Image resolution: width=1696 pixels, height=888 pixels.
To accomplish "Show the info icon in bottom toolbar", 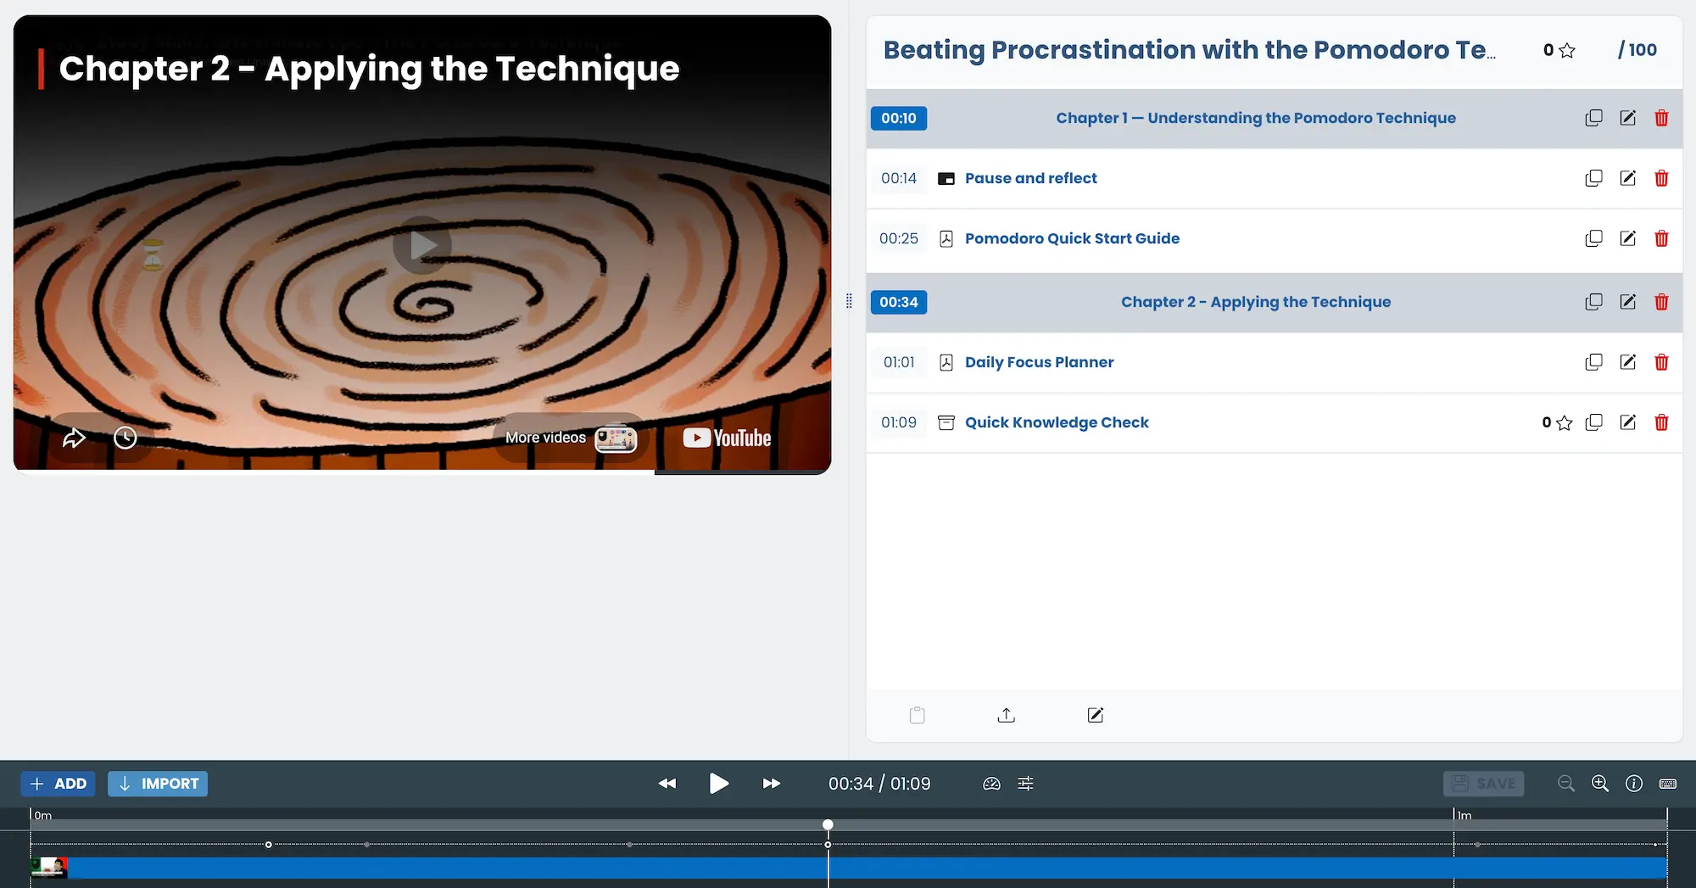I will tap(1633, 784).
